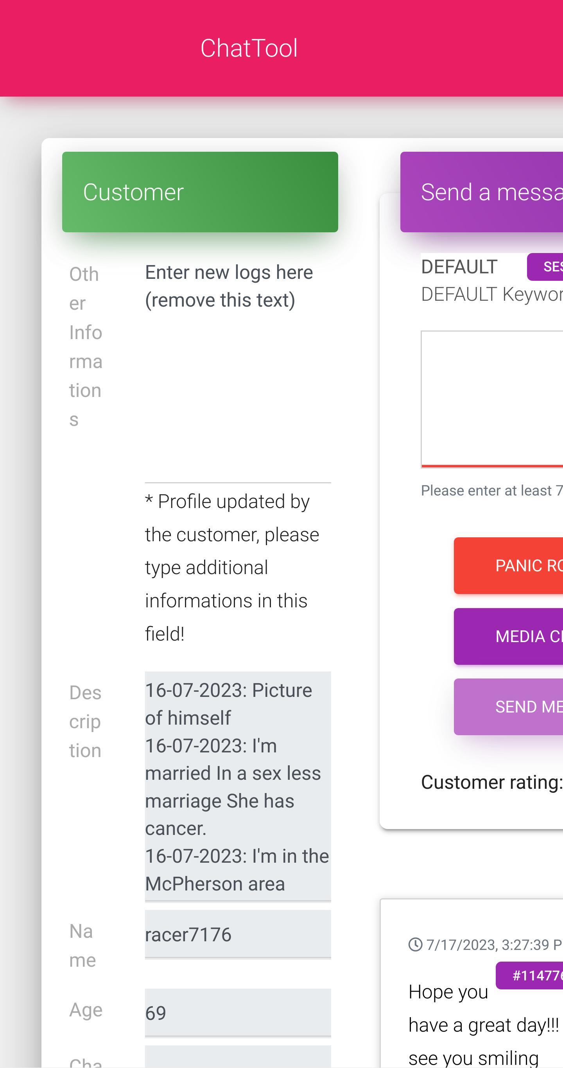This screenshot has height=1068, width=563.
Task: Click the green Customer panel header
Action: point(200,192)
